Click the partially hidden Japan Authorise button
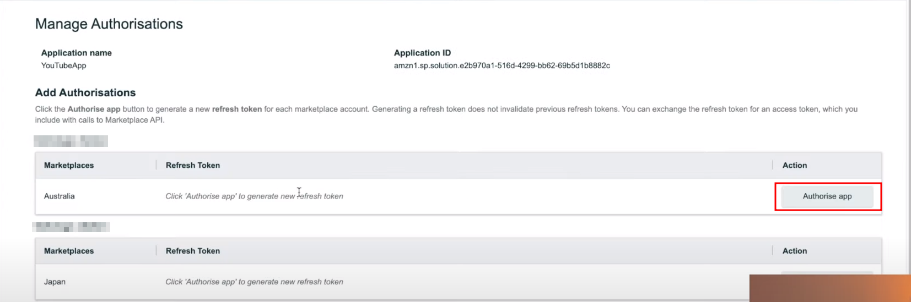The image size is (911, 302). pyautogui.click(x=827, y=273)
